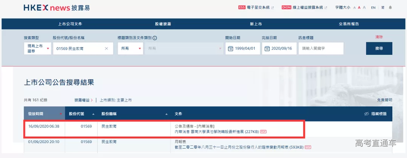Open the 上市公司文件 menu
This screenshot has width=407, height=158.
coord(70,24)
